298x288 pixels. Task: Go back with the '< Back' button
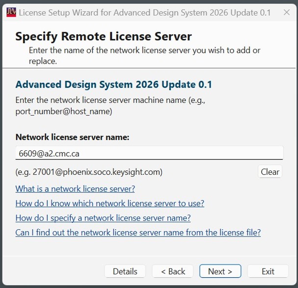pos(173,271)
